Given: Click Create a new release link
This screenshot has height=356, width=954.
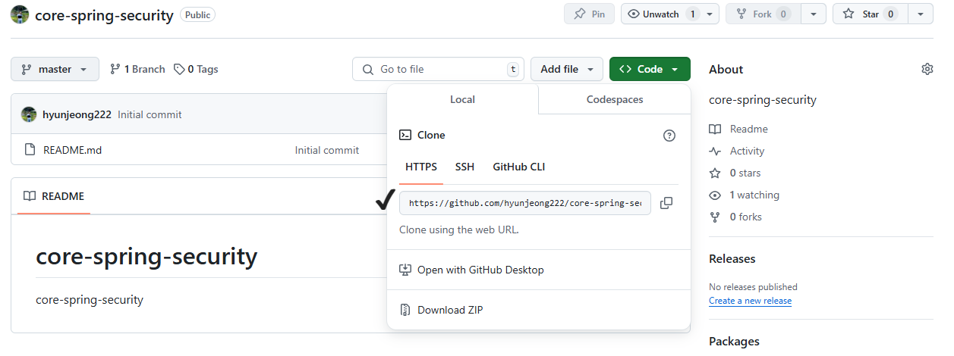Looking at the screenshot, I should (750, 301).
